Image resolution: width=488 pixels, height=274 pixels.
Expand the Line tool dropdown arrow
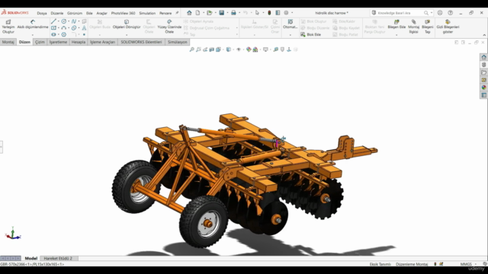59,21
